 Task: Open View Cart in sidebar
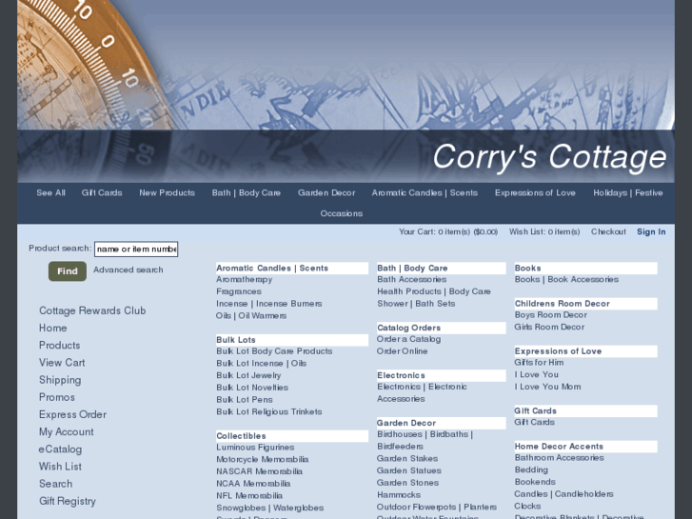pyautogui.click(x=62, y=363)
